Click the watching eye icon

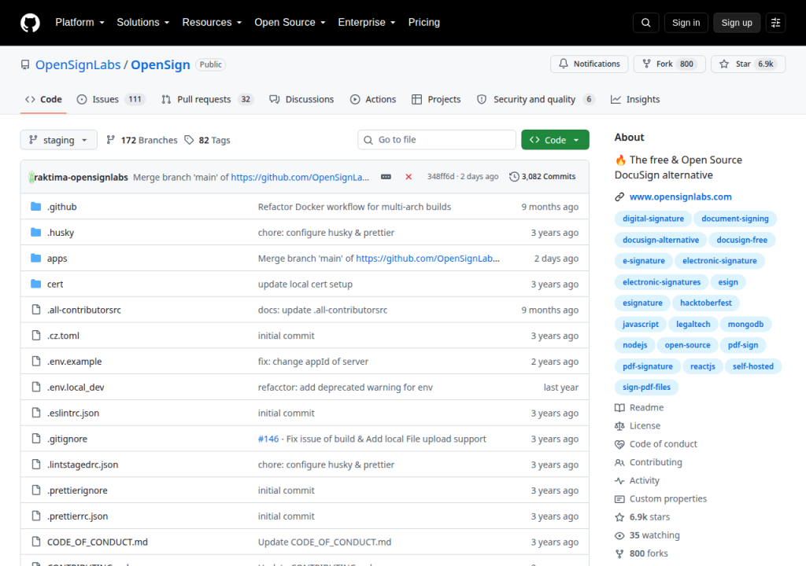pyautogui.click(x=619, y=535)
